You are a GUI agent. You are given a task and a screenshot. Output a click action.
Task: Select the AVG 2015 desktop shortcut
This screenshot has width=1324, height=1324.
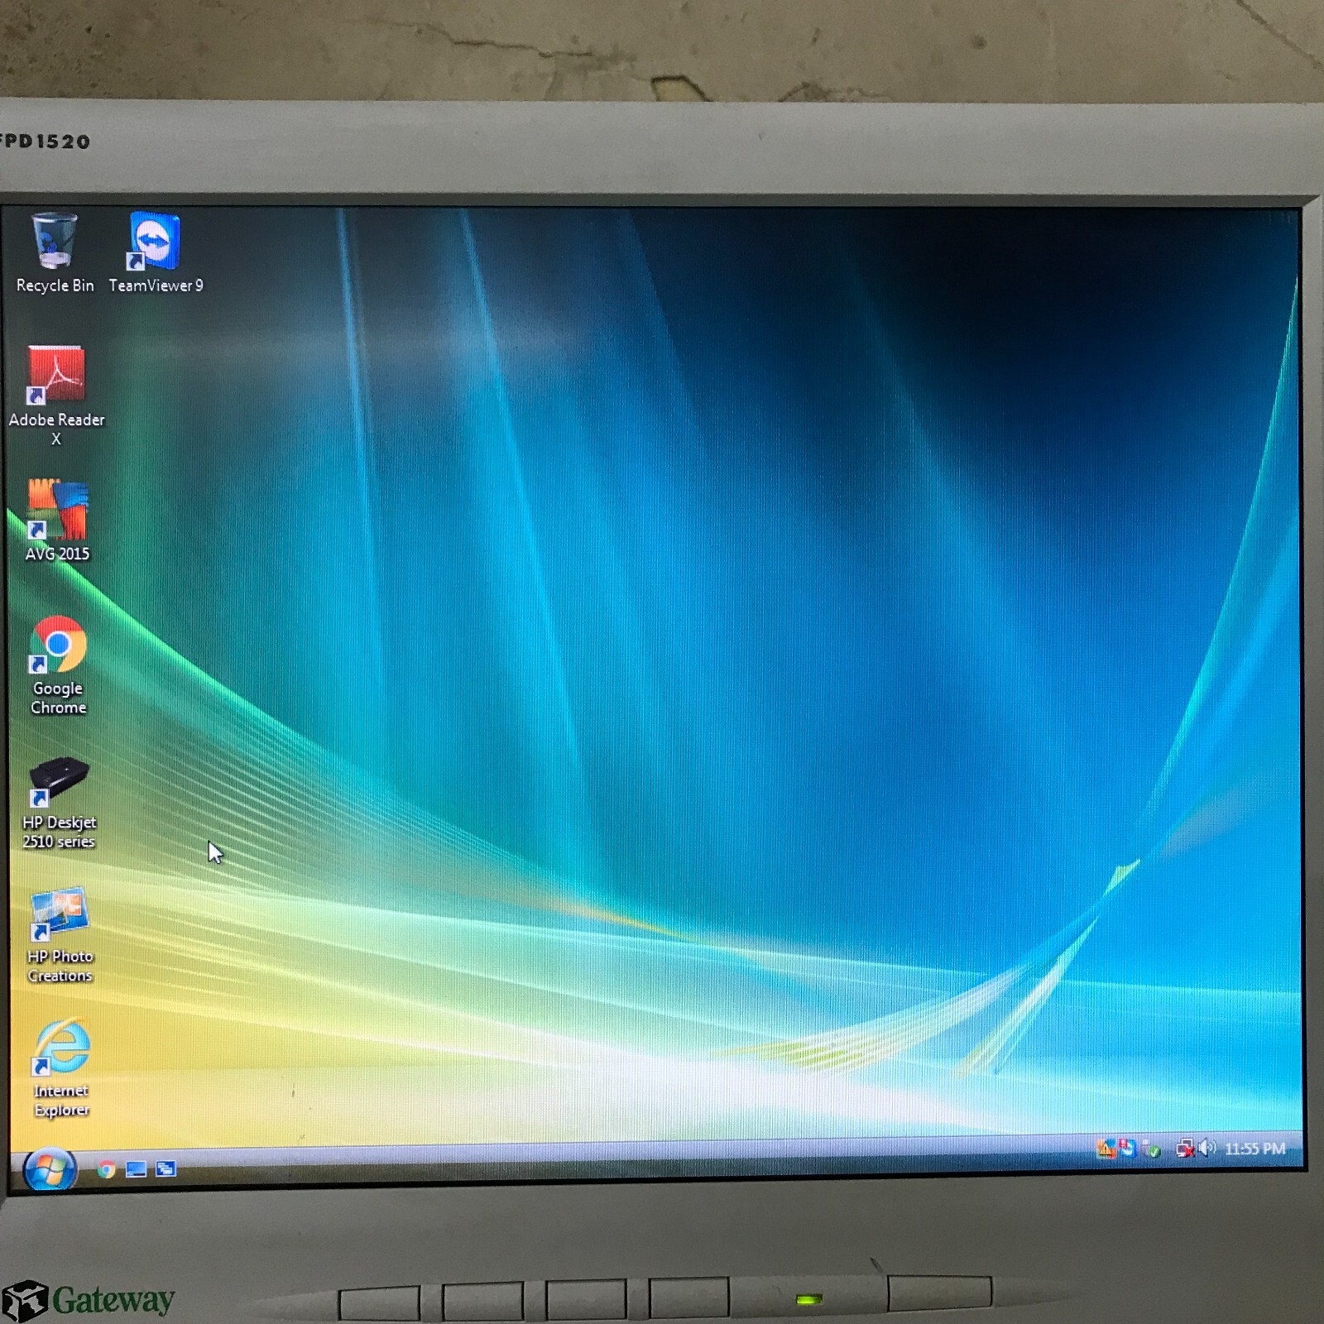coord(57,520)
